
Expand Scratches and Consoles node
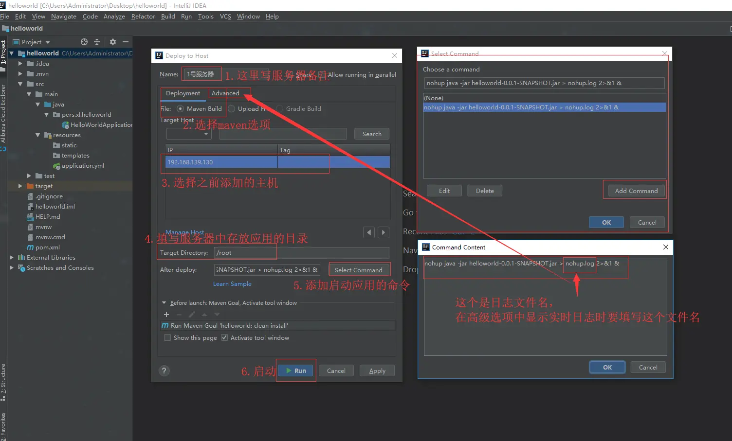coord(12,268)
